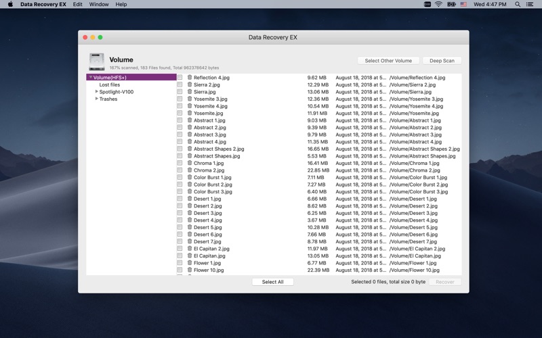The image size is (542, 338).
Task: Click the /Volume/Sierra.jpg path
Action: click(x=411, y=92)
